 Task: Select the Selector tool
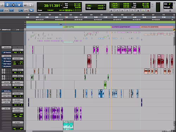pos(13,5)
